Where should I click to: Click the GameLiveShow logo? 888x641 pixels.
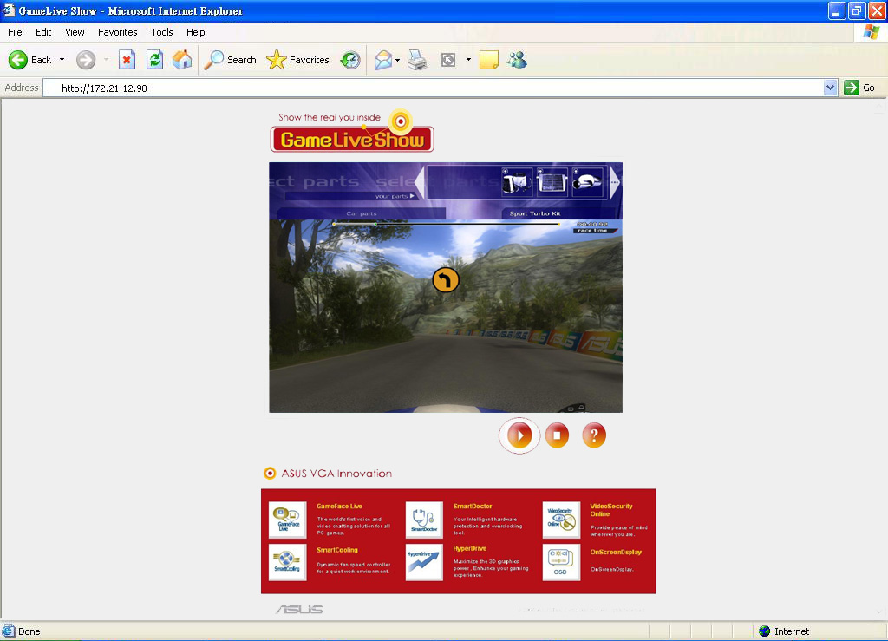pyautogui.click(x=352, y=131)
